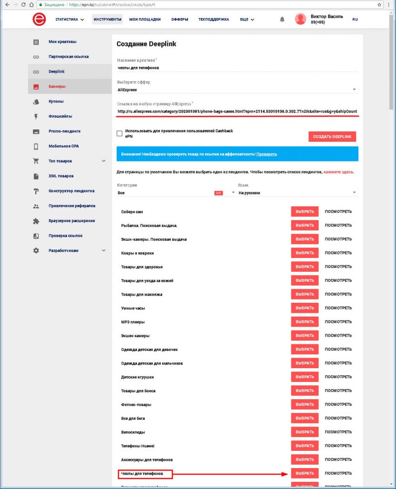
Task: Click the Название креатива input field
Action: [237, 68]
